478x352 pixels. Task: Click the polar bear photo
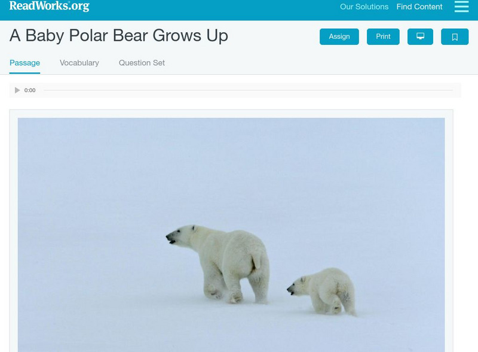[231, 235]
